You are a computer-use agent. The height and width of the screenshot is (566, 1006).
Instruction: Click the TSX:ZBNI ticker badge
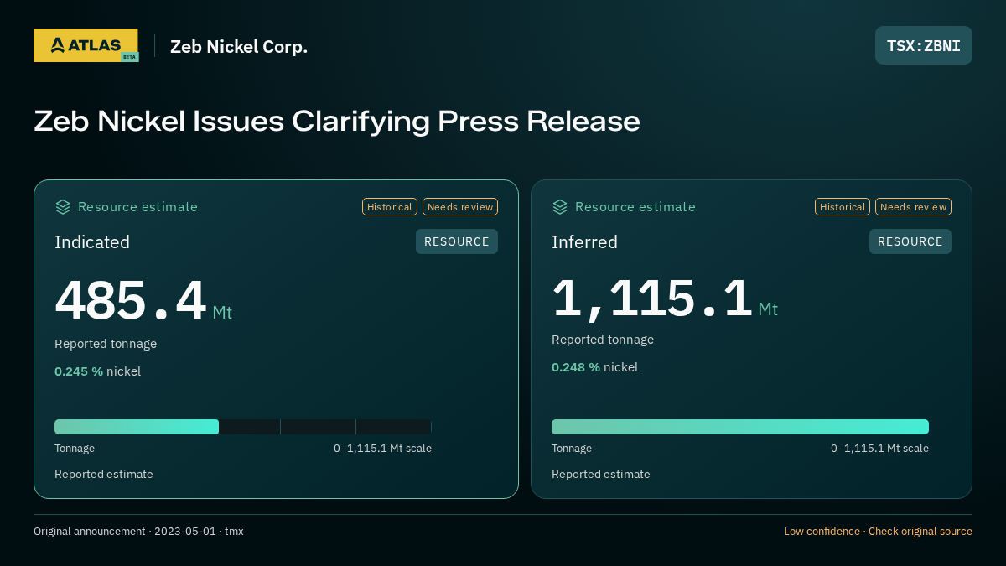(924, 45)
